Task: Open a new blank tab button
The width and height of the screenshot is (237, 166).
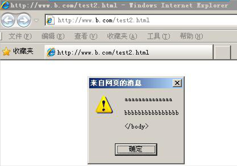Action: click(222, 52)
